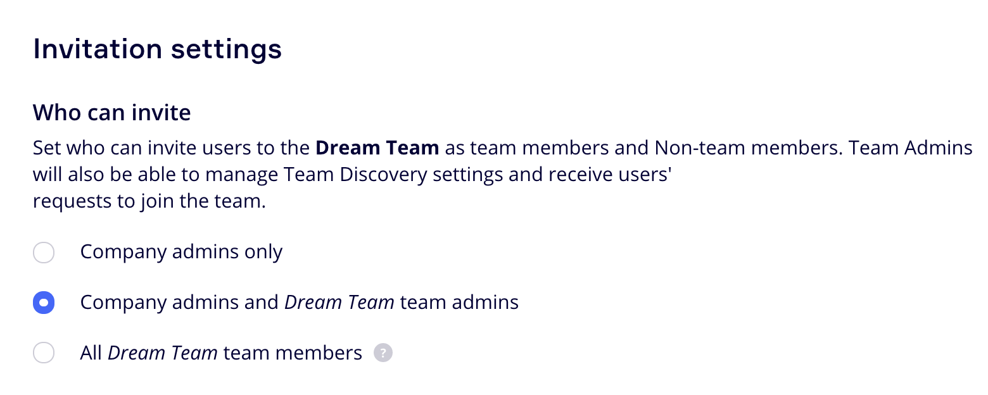Click the "Invitation settings" heading
Screen dimensions: 988x395
157,49
